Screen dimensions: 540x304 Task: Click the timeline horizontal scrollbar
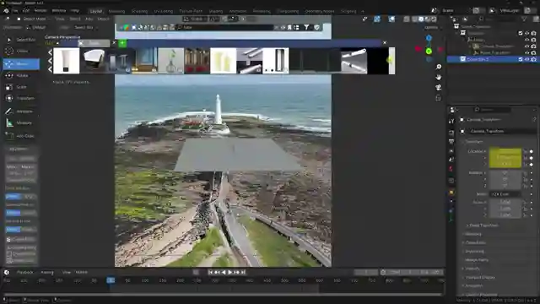click(x=222, y=295)
